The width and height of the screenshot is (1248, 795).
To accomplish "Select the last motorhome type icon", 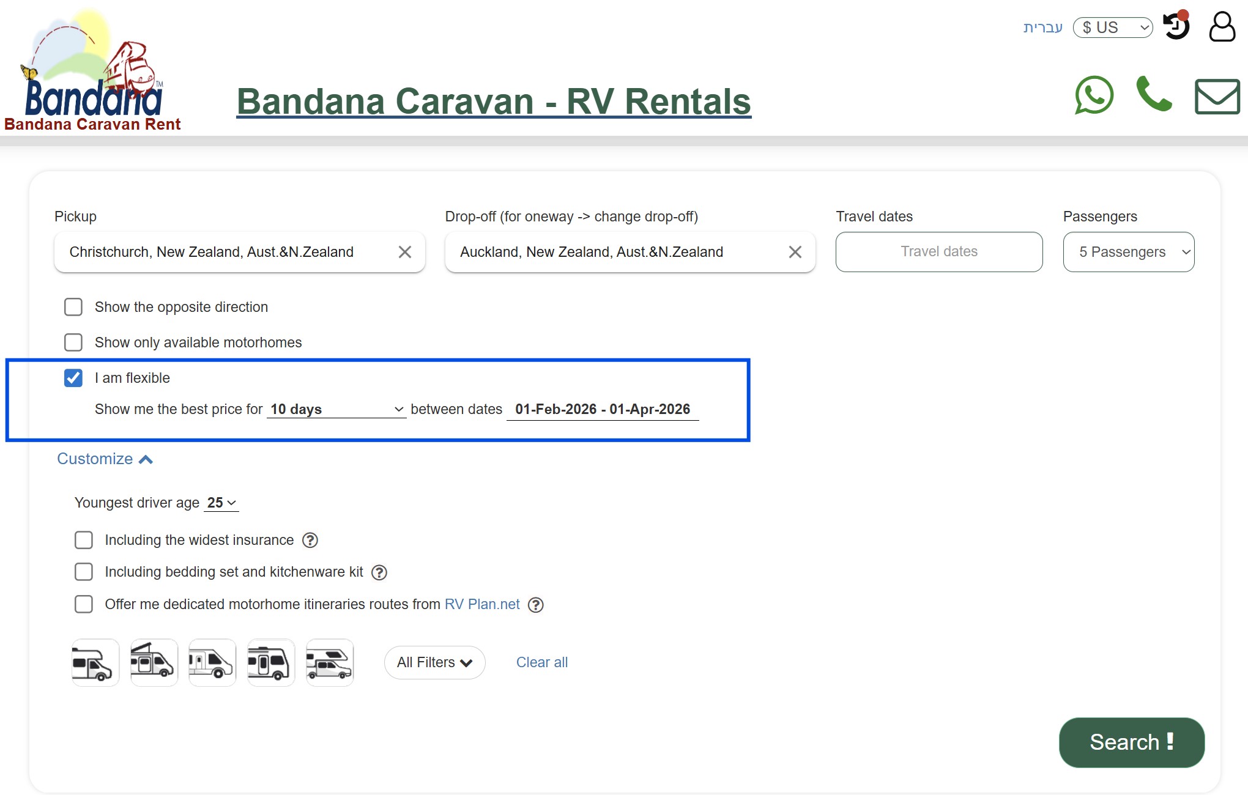I will pyautogui.click(x=329, y=662).
